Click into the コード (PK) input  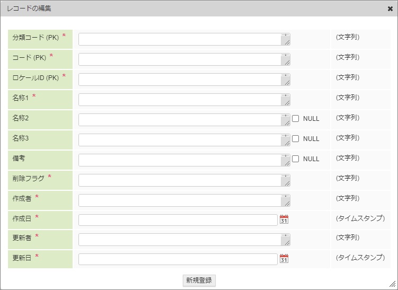click(x=179, y=59)
